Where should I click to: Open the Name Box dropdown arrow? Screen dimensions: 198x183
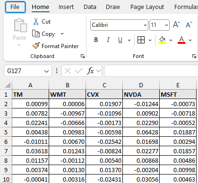[47, 71]
